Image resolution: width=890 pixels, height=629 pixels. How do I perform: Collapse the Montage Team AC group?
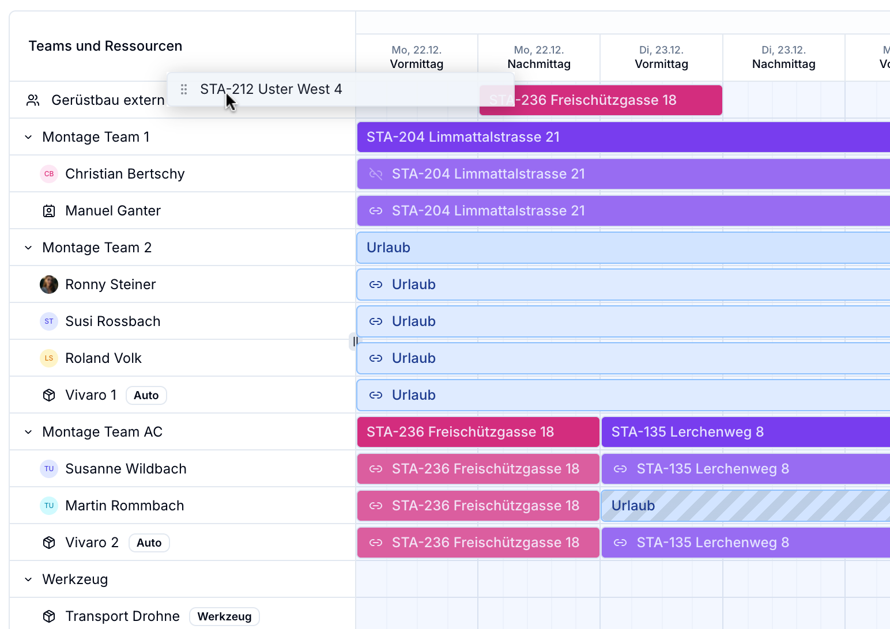point(28,432)
